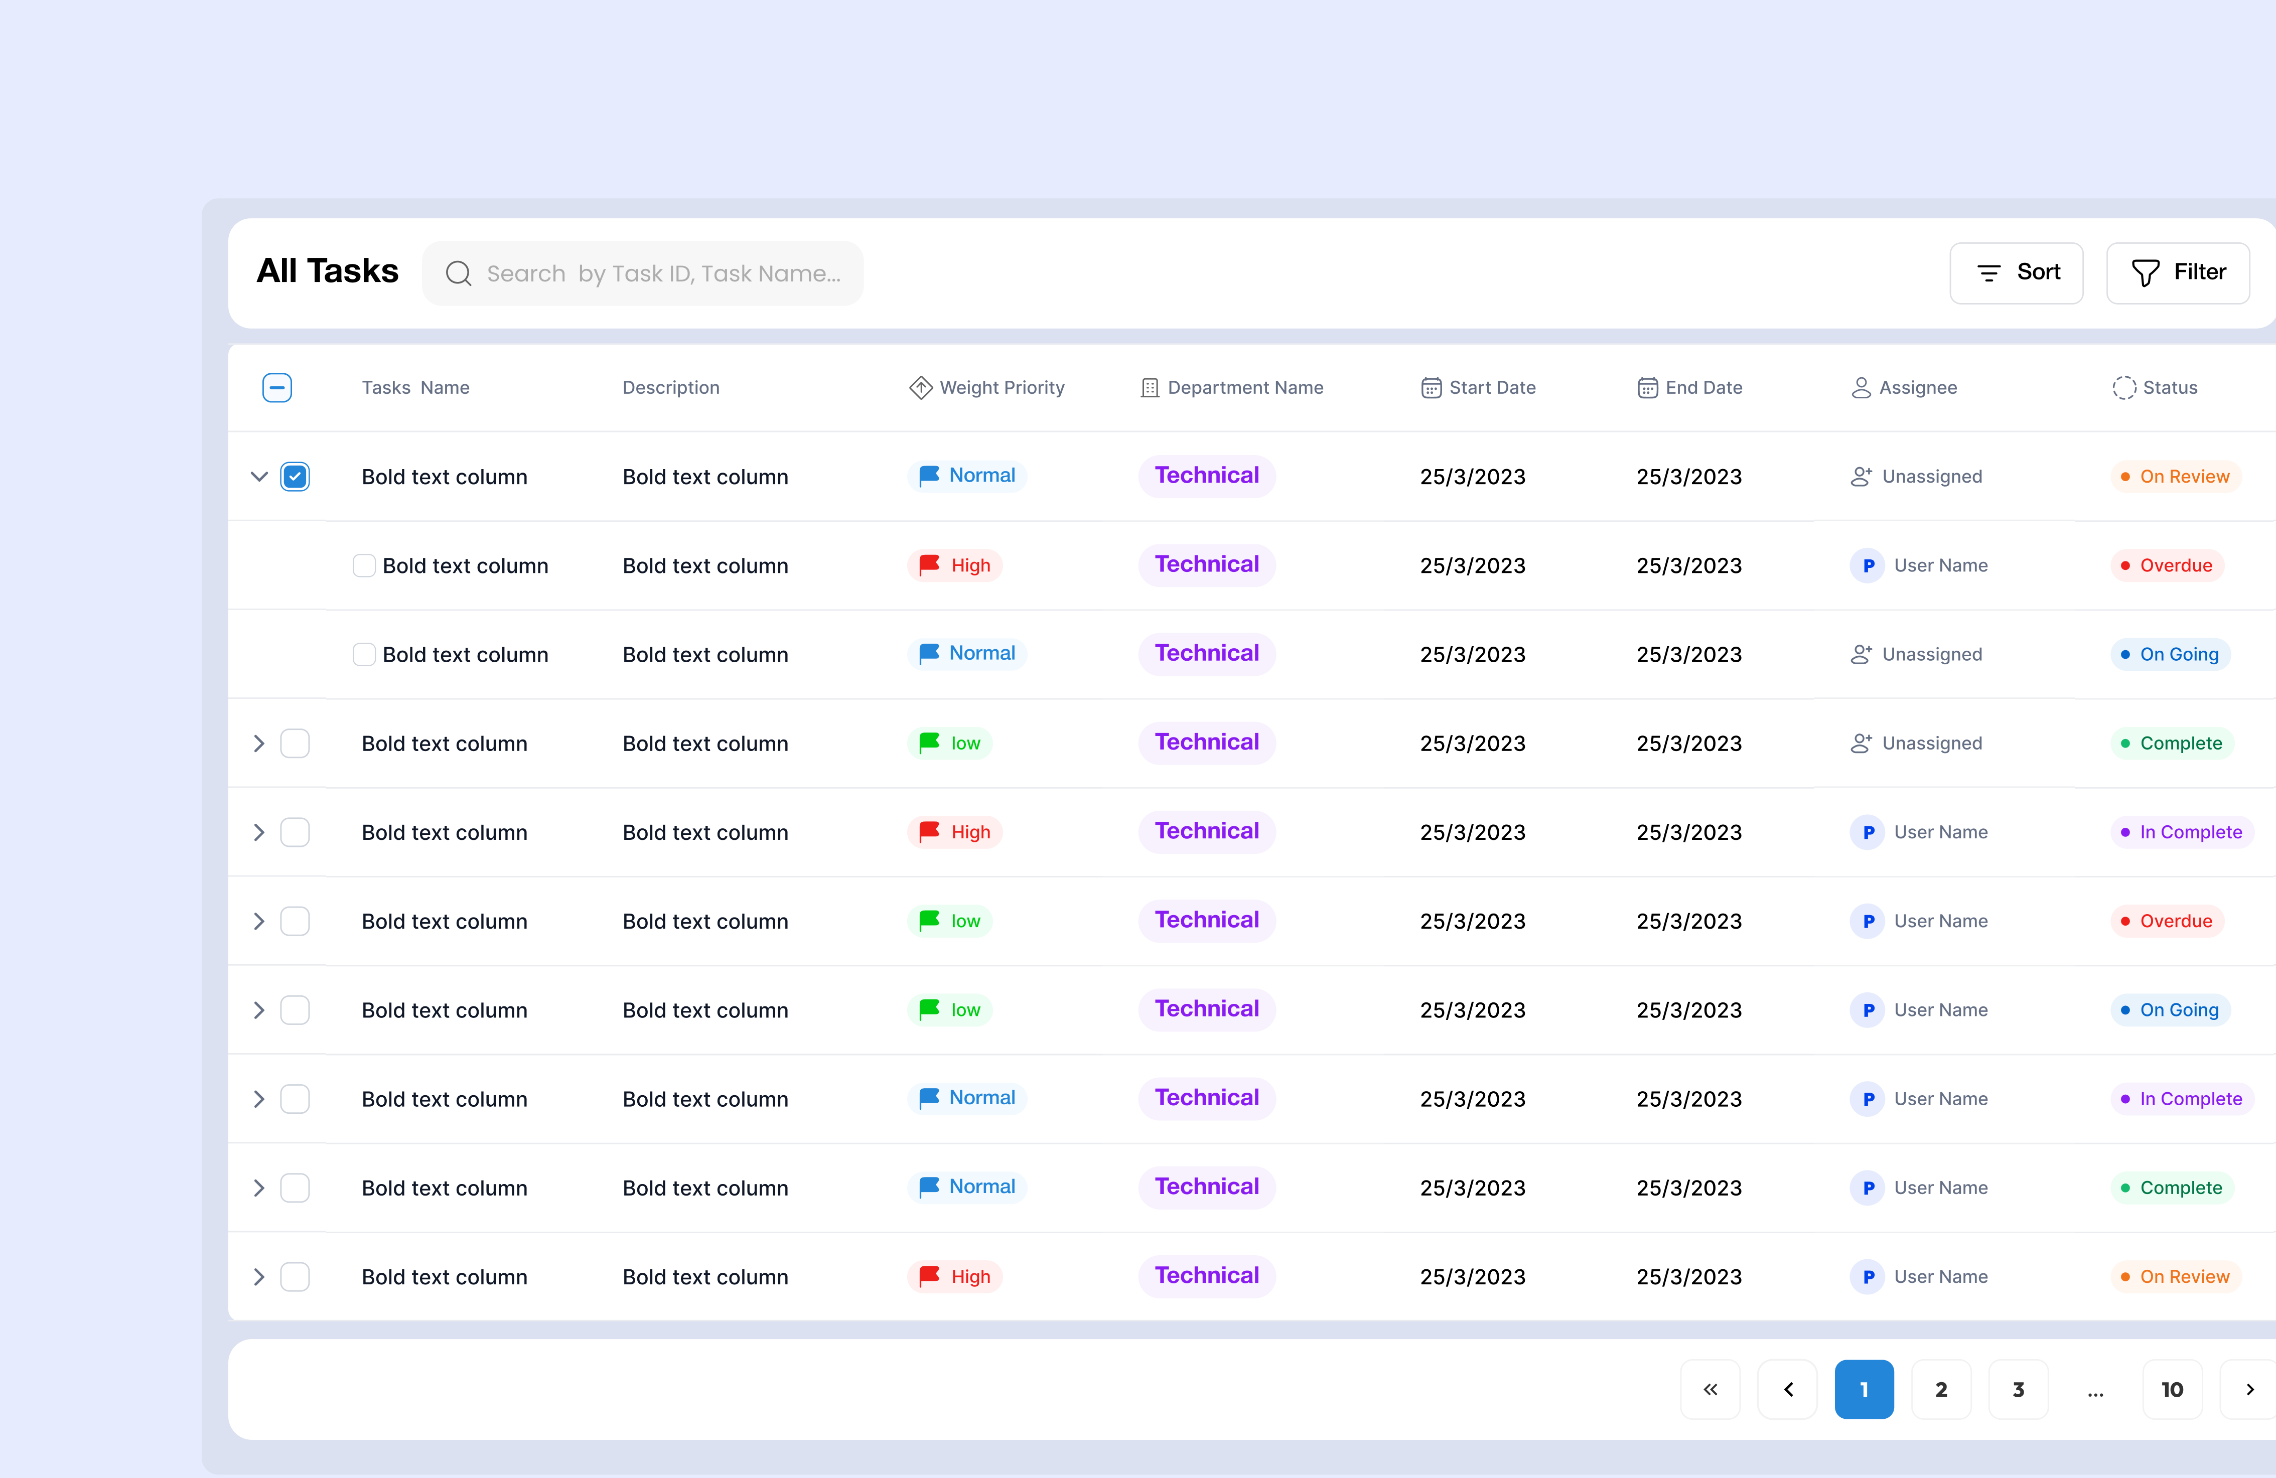Click the Sort button
This screenshot has height=1478, width=2276.
2016,272
